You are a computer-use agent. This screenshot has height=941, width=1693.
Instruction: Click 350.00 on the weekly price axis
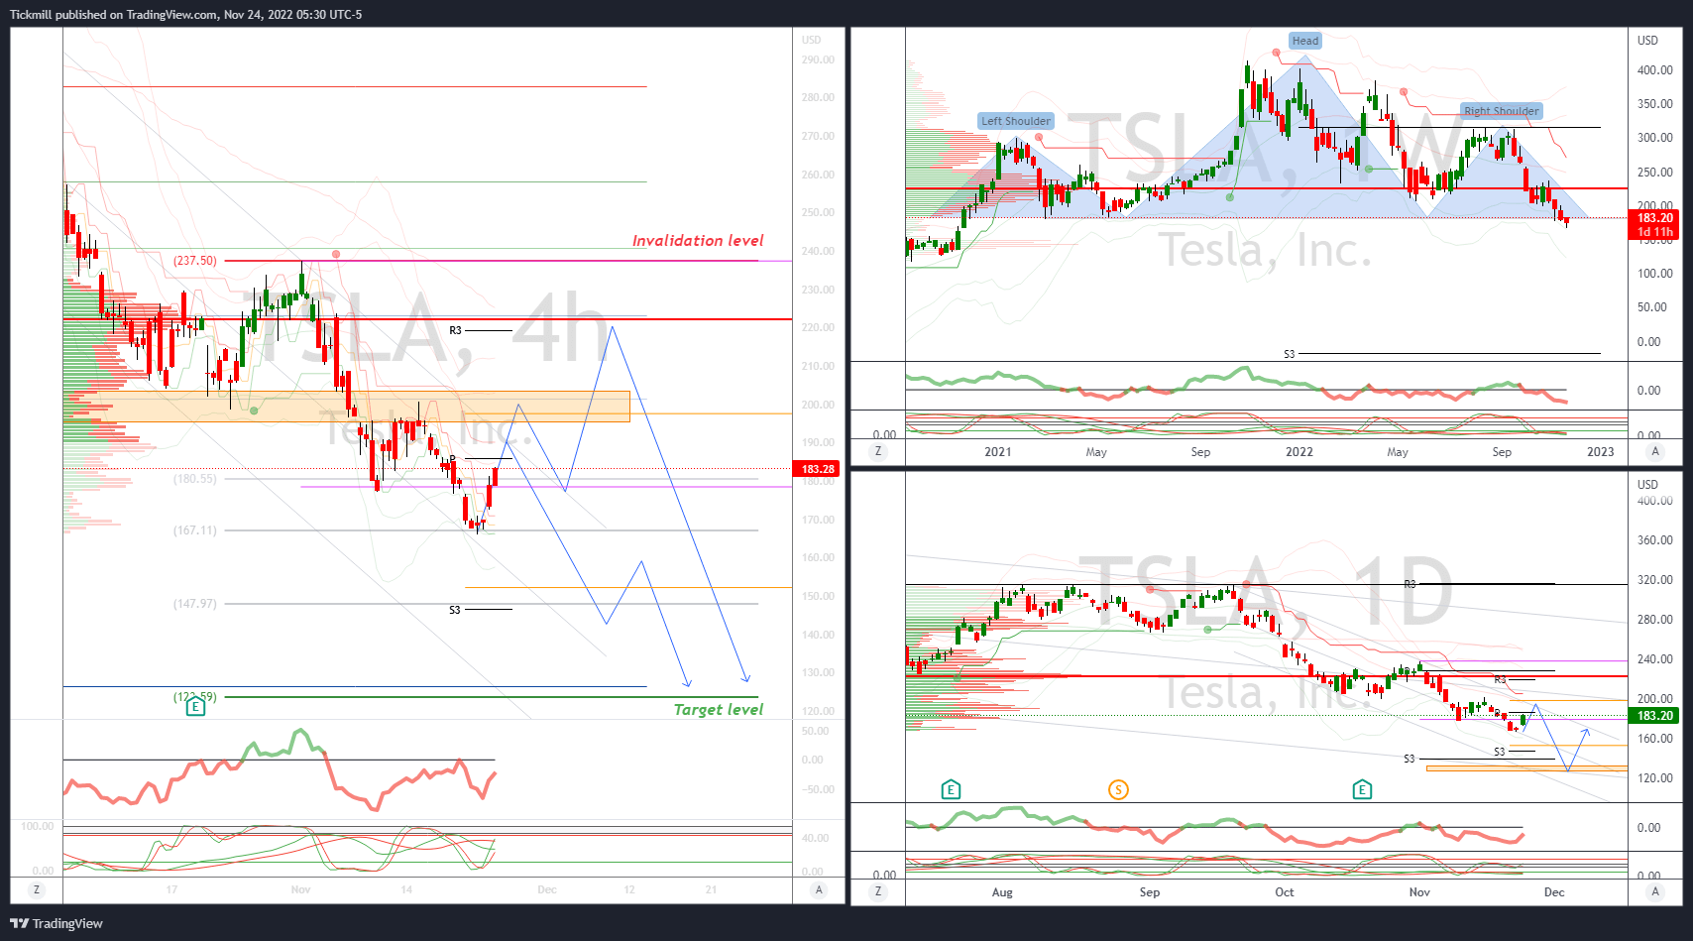[x=1654, y=104]
